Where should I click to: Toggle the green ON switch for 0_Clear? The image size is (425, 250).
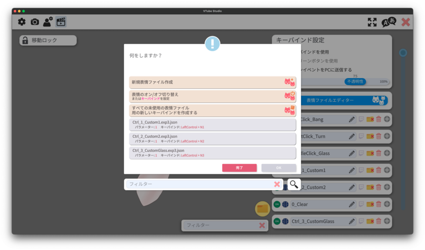coord(277,204)
